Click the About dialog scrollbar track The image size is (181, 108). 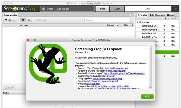coord(150,67)
